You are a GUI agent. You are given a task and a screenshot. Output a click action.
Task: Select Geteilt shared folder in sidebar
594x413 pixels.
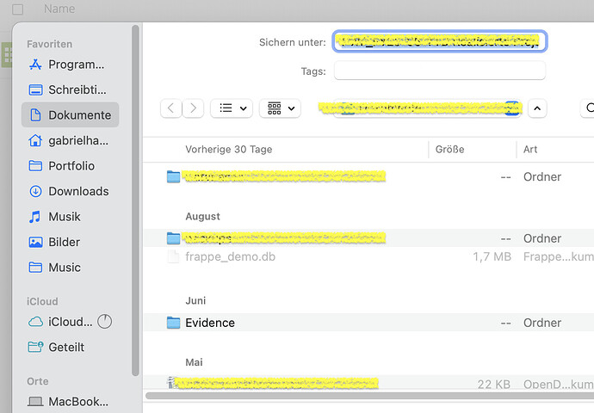[x=67, y=348]
